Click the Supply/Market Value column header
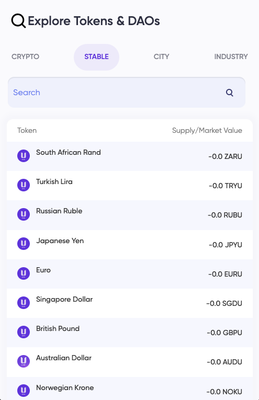 (207, 131)
